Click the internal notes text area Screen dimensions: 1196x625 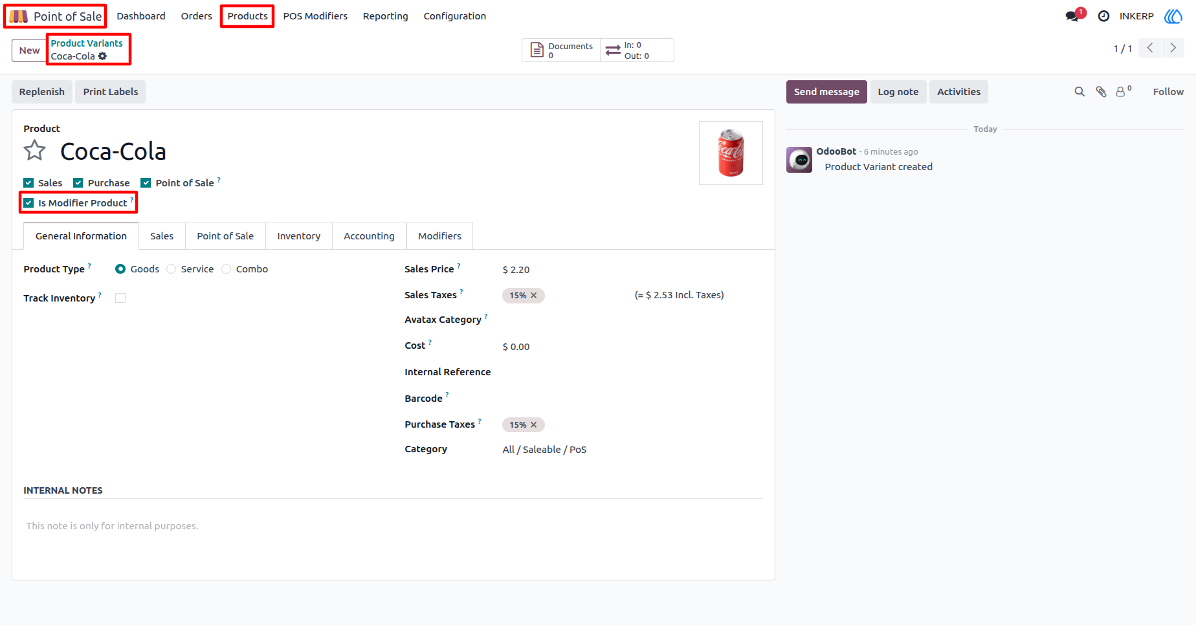pyautogui.click(x=393, y=526)
